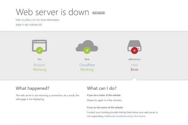Click the 'Browser' label
Screen dimensions: 188x125
[x=39, y=65]
